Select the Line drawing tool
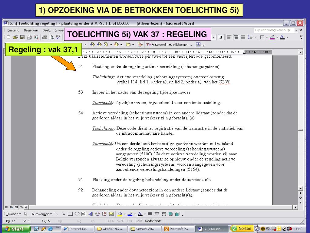This screenshot has width=310, height=233. [57, 214]
